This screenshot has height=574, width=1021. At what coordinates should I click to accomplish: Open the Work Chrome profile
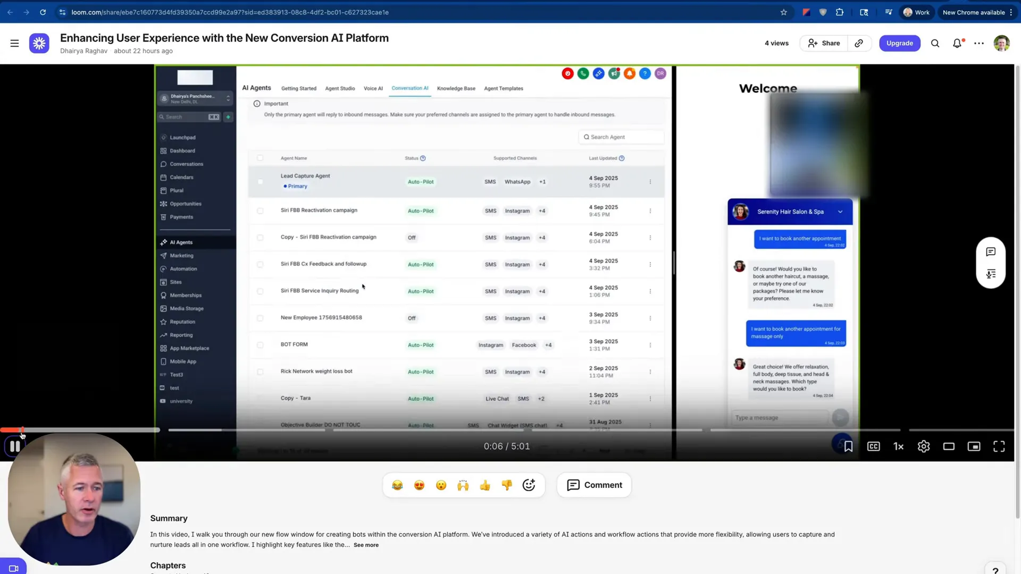[916, 12]
